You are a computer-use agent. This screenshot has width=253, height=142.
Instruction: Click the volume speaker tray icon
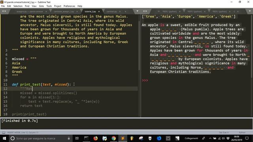(223, 138)
